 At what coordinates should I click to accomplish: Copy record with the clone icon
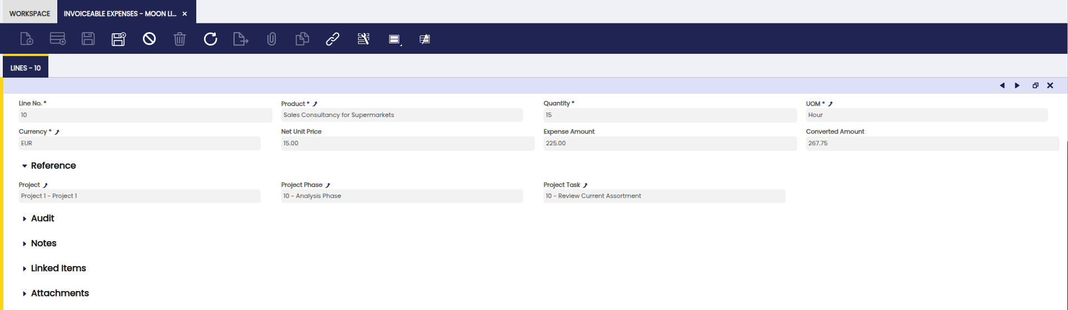[302, 39]
